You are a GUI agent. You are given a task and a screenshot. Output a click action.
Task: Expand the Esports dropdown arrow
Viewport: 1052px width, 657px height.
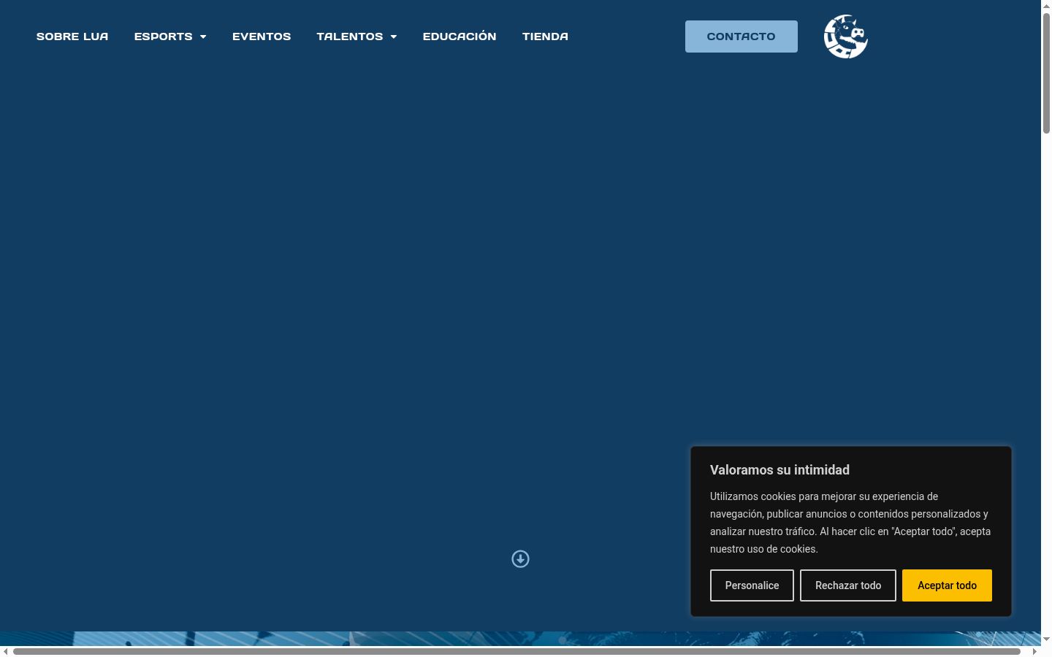coord(203,36)
